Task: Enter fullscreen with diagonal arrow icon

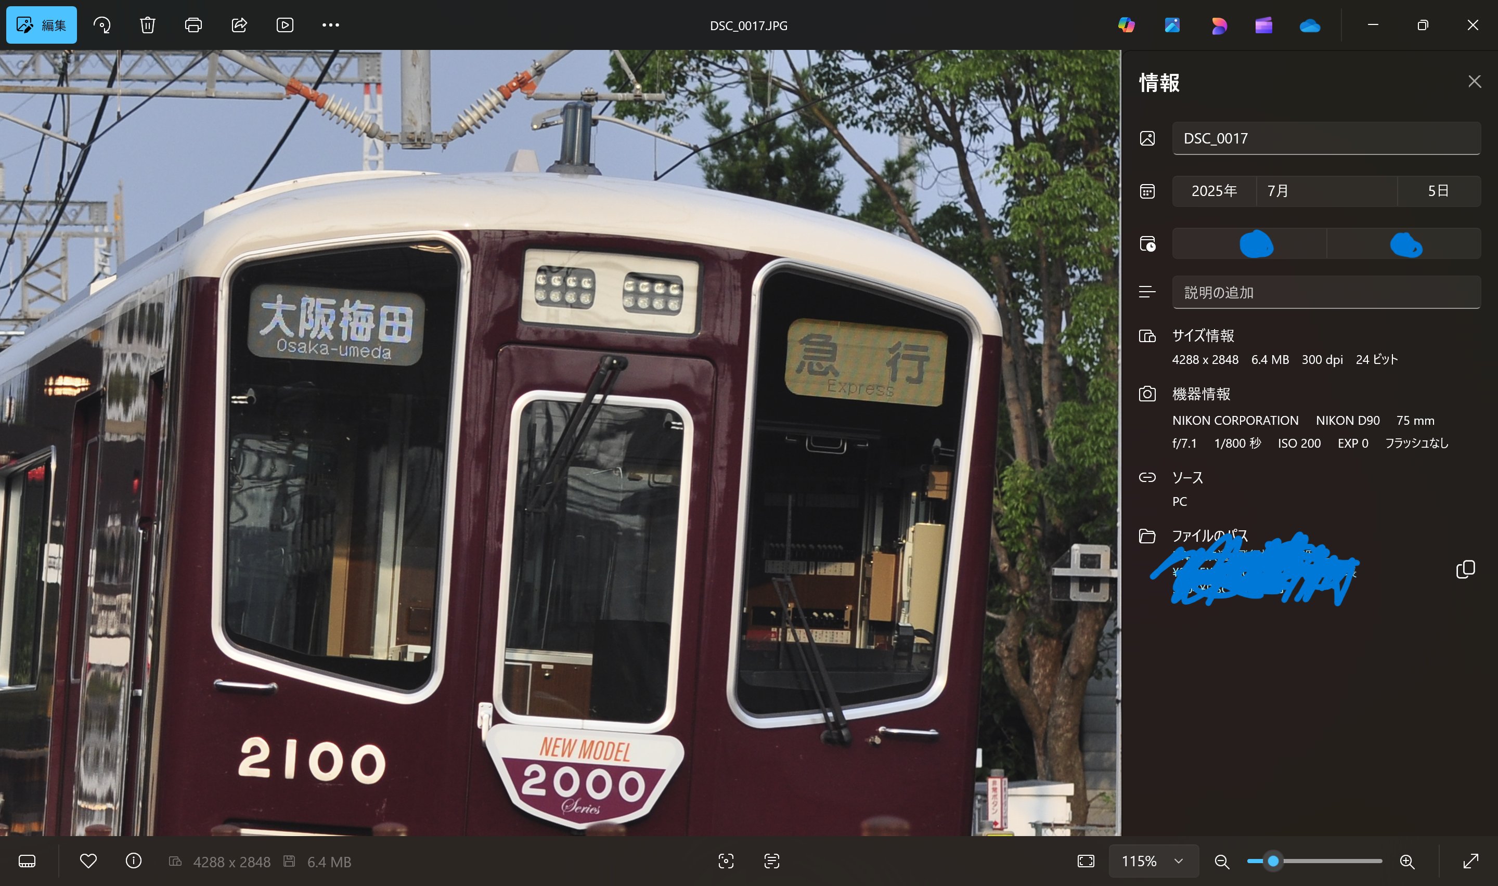Action: tap(1470, 861)
